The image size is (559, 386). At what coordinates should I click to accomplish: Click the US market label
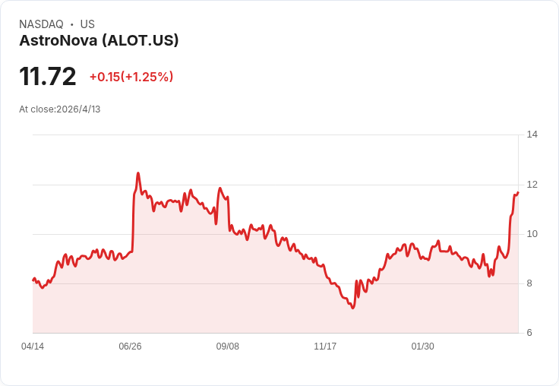(x=87, y=24)
